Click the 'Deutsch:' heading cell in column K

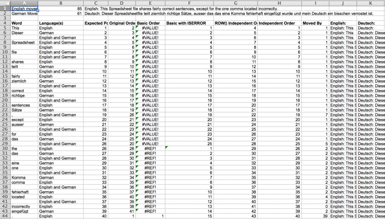tap(371, 23)
